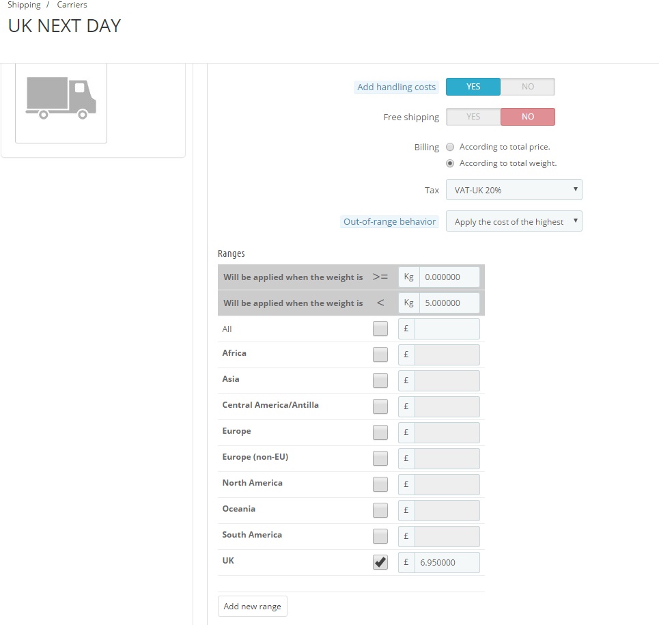659x625 pixels.
Task: Set Add handling costs to NO
Action: pyautogui.click(x=527, y=87)
